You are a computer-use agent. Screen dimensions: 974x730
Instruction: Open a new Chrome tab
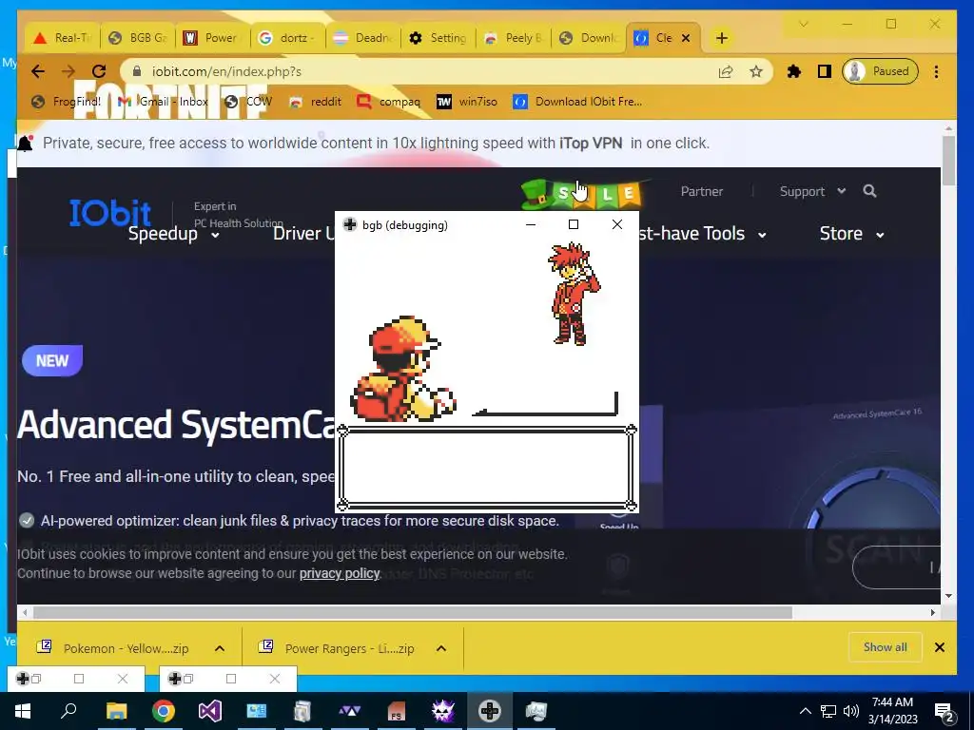coord(721,38)
